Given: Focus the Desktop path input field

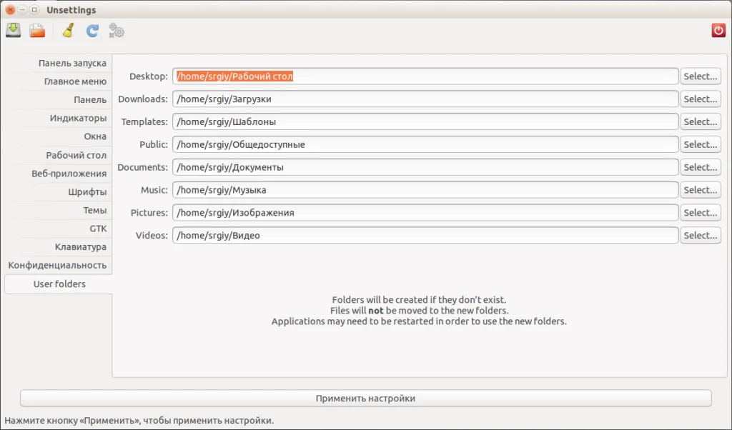Looking at the screenshot, I should point(425,76).
